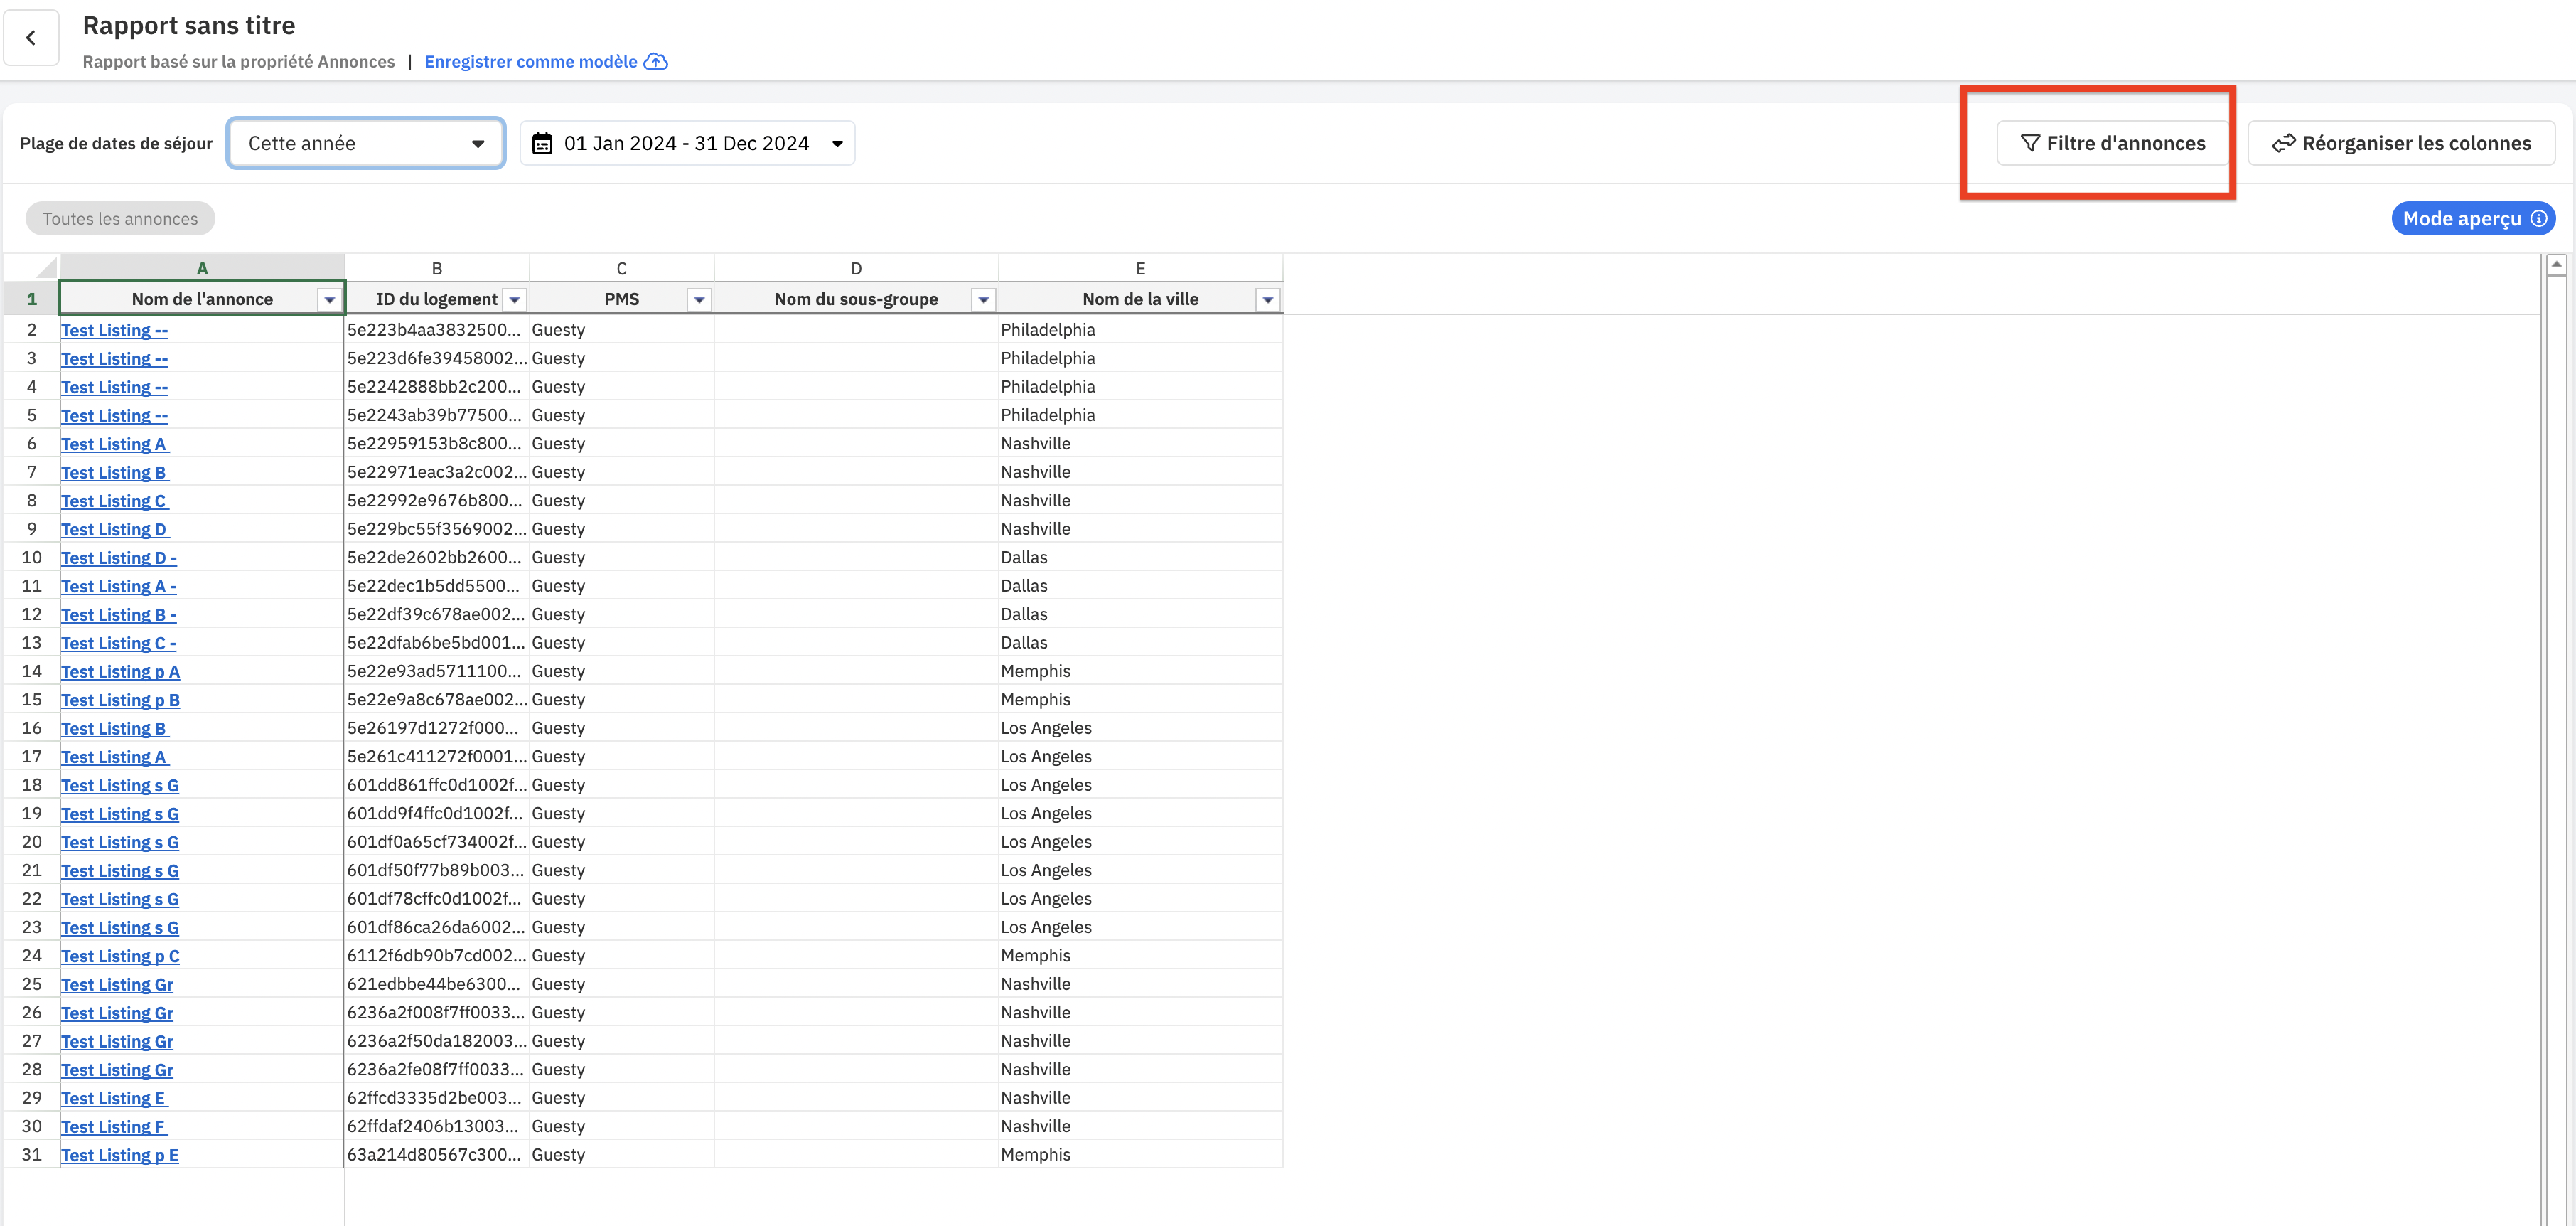Click the Los Angeles cell in row 16
Screen dimensions: 2576x1226
click(1140, 727)
